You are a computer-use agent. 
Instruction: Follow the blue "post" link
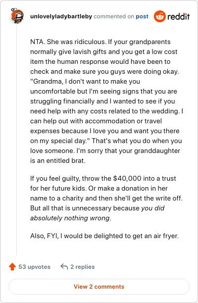click(x=142, y=16)
